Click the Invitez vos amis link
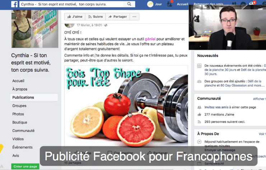The width and height of the screenshot is (266, 170). [x=216, y=107]
